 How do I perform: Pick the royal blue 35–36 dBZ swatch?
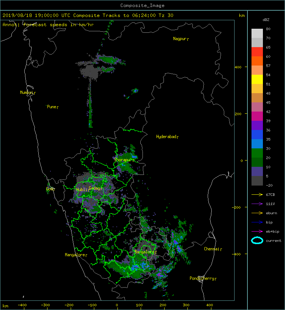257,134
